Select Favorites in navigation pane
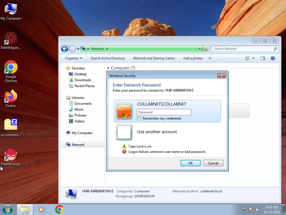 (78, 68)
